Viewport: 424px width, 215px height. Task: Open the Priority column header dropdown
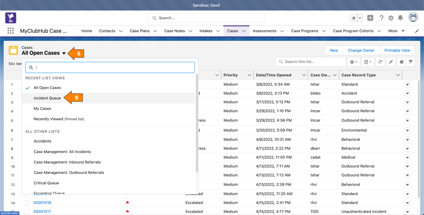coord(249,75)
